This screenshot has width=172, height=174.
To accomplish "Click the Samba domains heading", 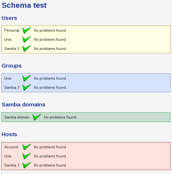I will (23, 105).
